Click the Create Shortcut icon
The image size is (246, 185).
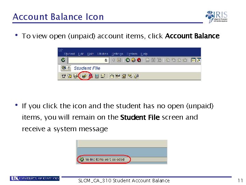(x=199, y=60)
